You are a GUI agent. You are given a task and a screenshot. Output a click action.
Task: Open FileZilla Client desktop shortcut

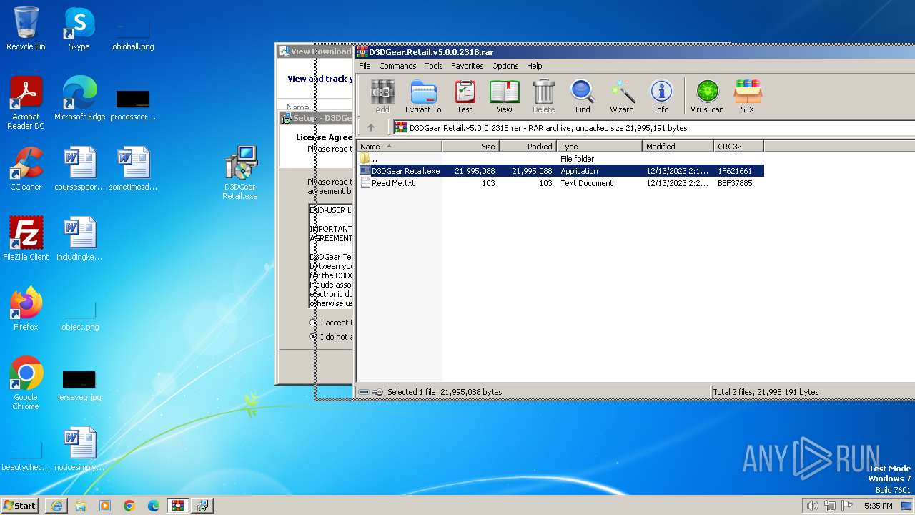pyautogui.click(x=26, y=238)
